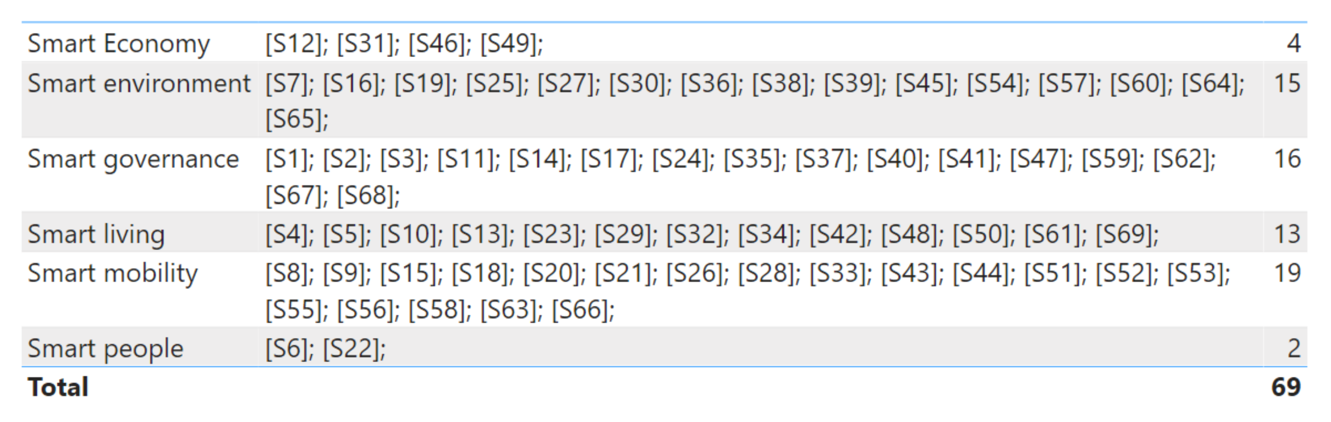Click the total count value 69
This screenshot has height=422, width=1331.
[x=1285, y=388]
